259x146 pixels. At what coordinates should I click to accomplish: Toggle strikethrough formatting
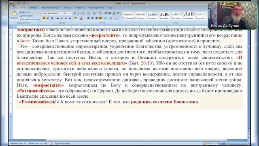click(58, 18)
